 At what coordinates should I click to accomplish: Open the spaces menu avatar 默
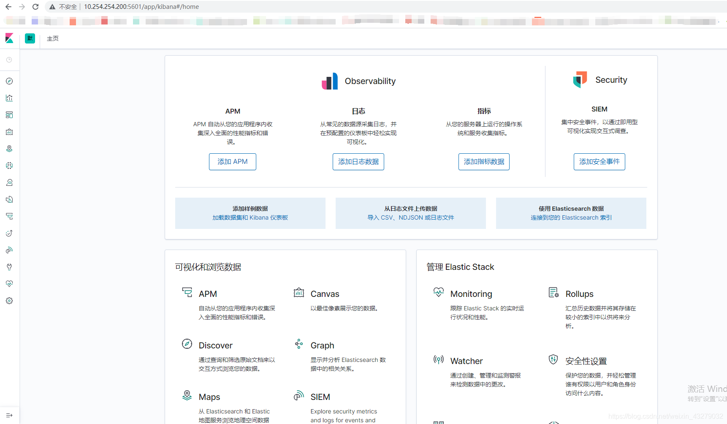tap(30, 38)
